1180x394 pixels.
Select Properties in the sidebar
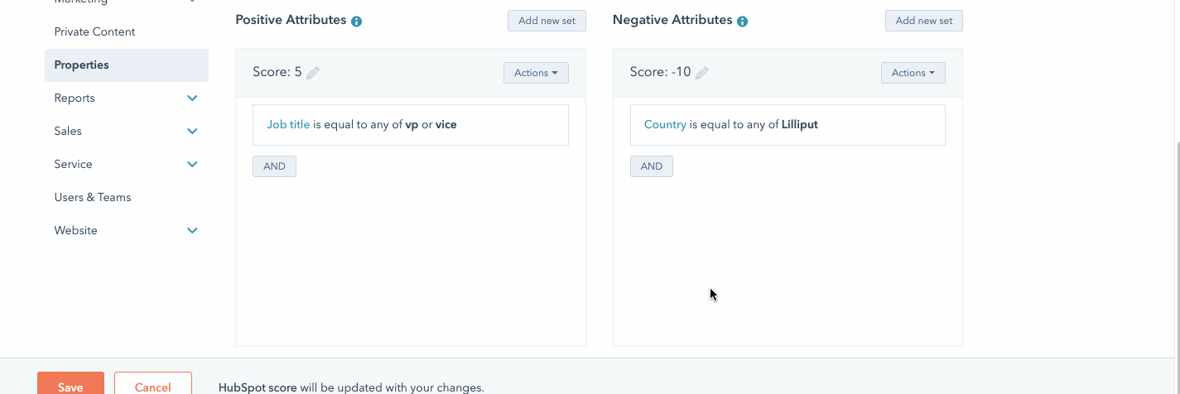pos(81,65)
